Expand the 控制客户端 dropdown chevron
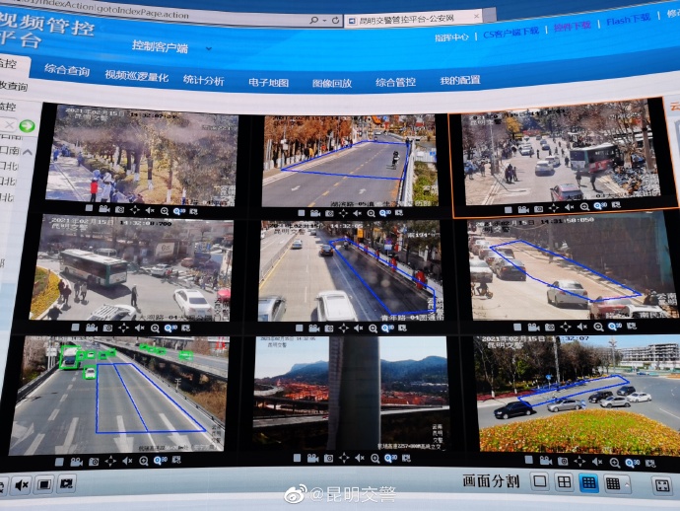This screenshot has width=680, height=511. pos(208,48)
